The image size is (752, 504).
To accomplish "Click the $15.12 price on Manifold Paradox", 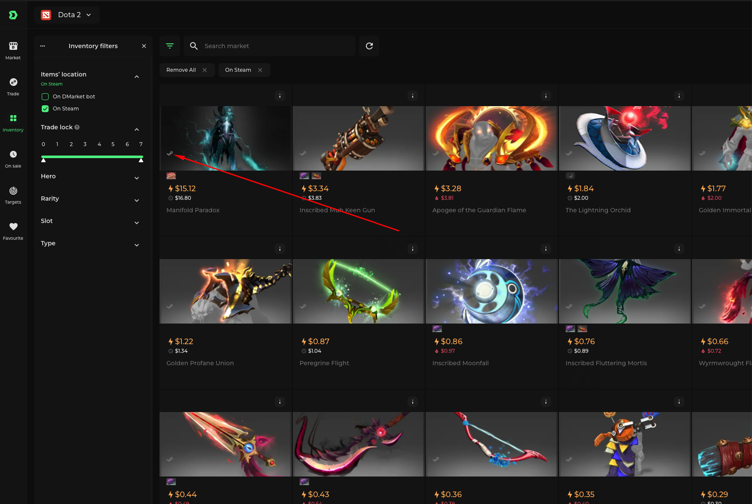I will pos(185,189).
